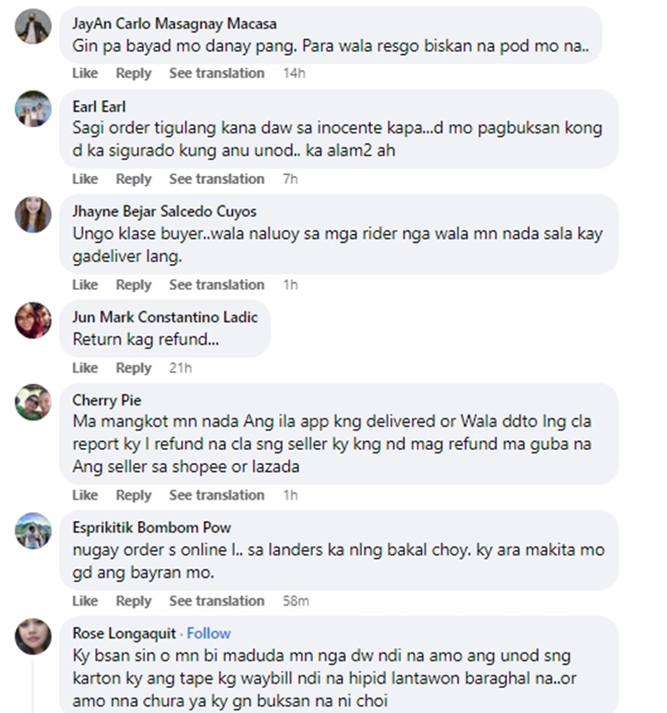
Task: Open the 21h timestamp on Return kag refund comment
Action: [x=181, y=368]
